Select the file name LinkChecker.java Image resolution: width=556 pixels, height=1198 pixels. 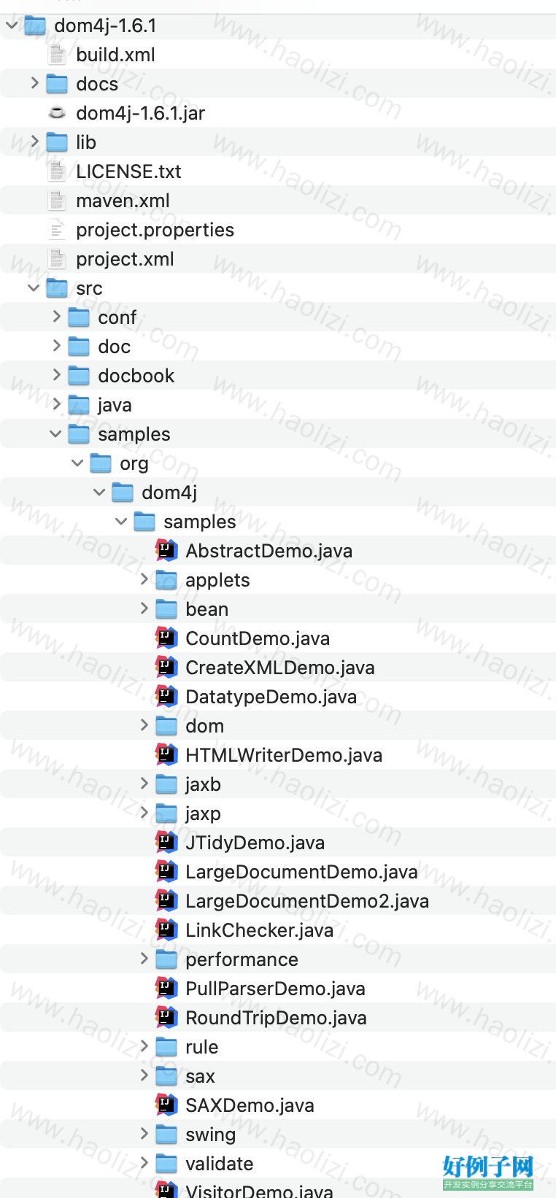(x=259, y=930)
